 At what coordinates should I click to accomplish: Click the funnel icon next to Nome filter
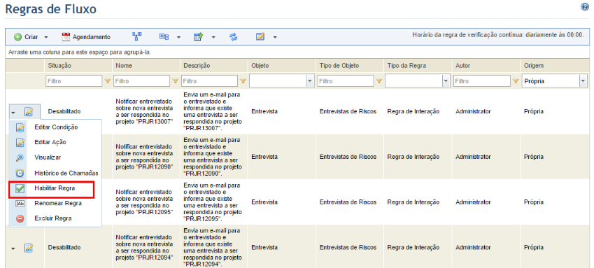coord(175,80)
